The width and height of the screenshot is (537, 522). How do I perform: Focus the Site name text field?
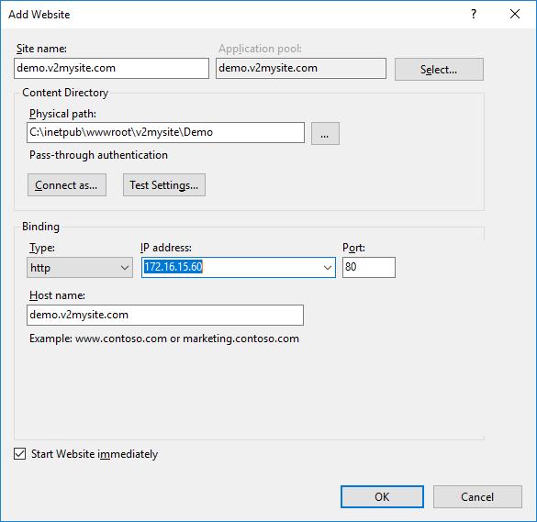click(112, 68)
